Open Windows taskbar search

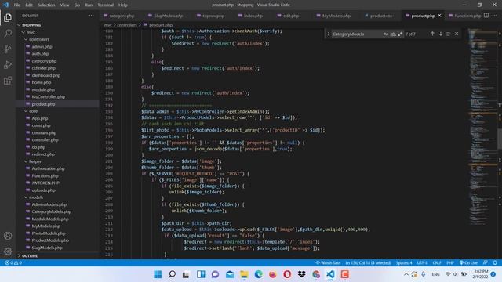pyautogui.click(x=172, y=274)
